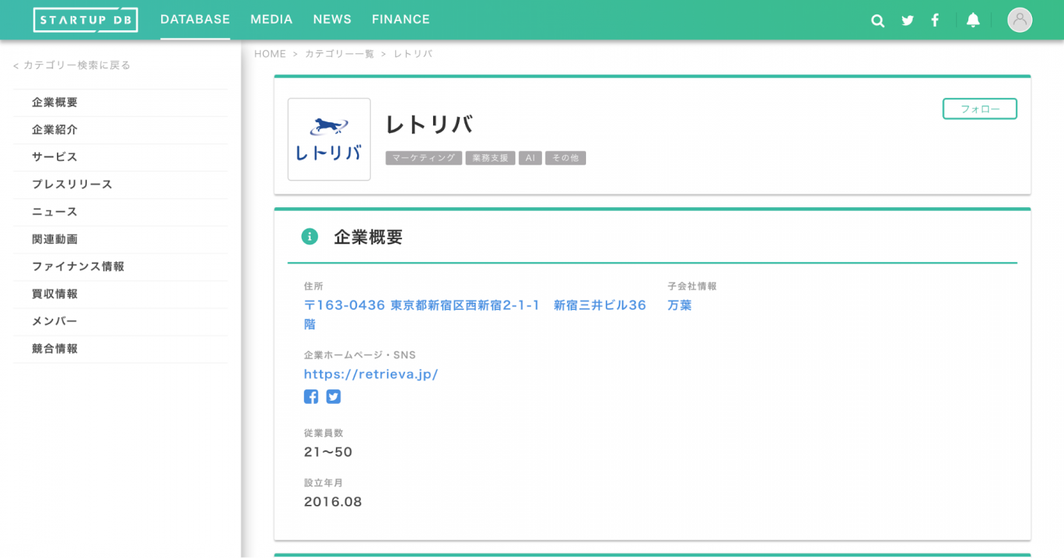This screenshot has height=558, width=1064.
Task: Click the レトリバ company logo thumbnail
Action: click(x=328, y=139)
